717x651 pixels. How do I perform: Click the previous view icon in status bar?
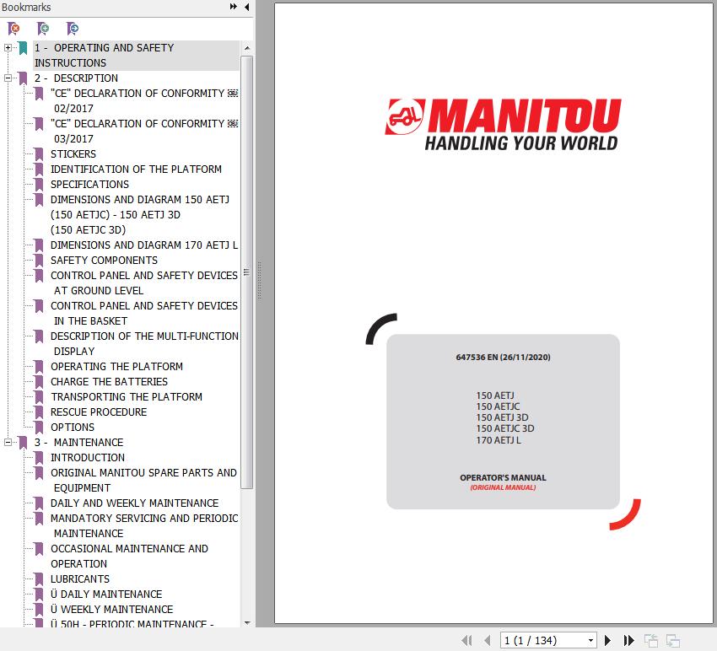point(650,641)
